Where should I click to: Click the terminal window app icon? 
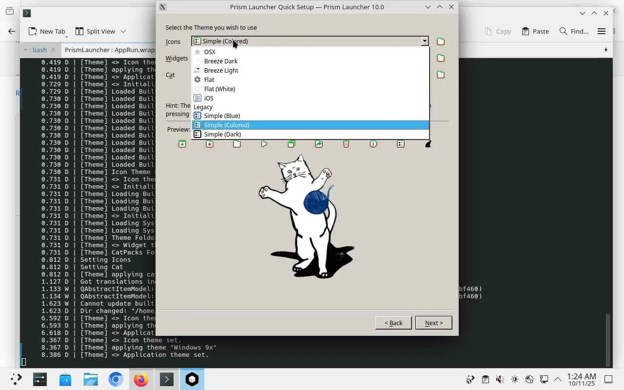pyautogui.click(x=27, y=13)
